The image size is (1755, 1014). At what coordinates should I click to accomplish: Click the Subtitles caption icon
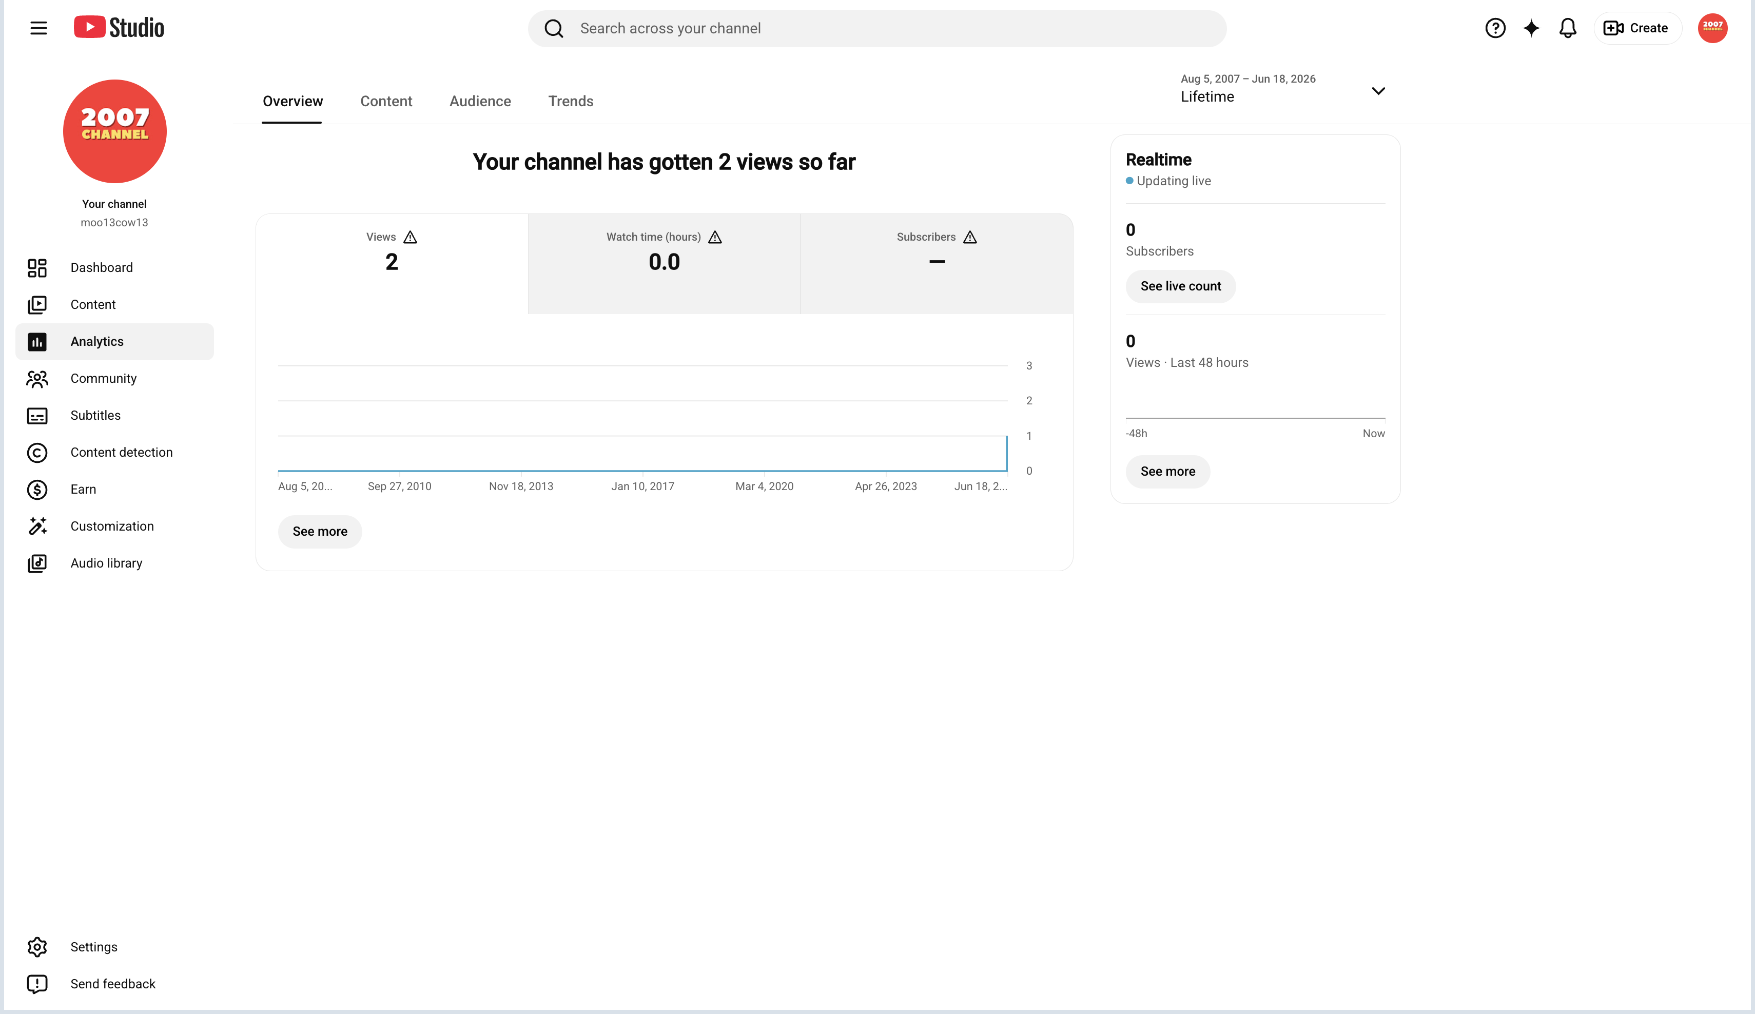point(37,415)
